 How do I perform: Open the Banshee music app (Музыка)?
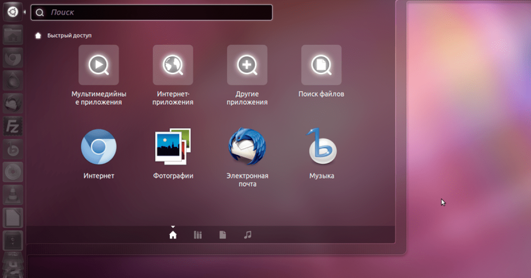321,147
